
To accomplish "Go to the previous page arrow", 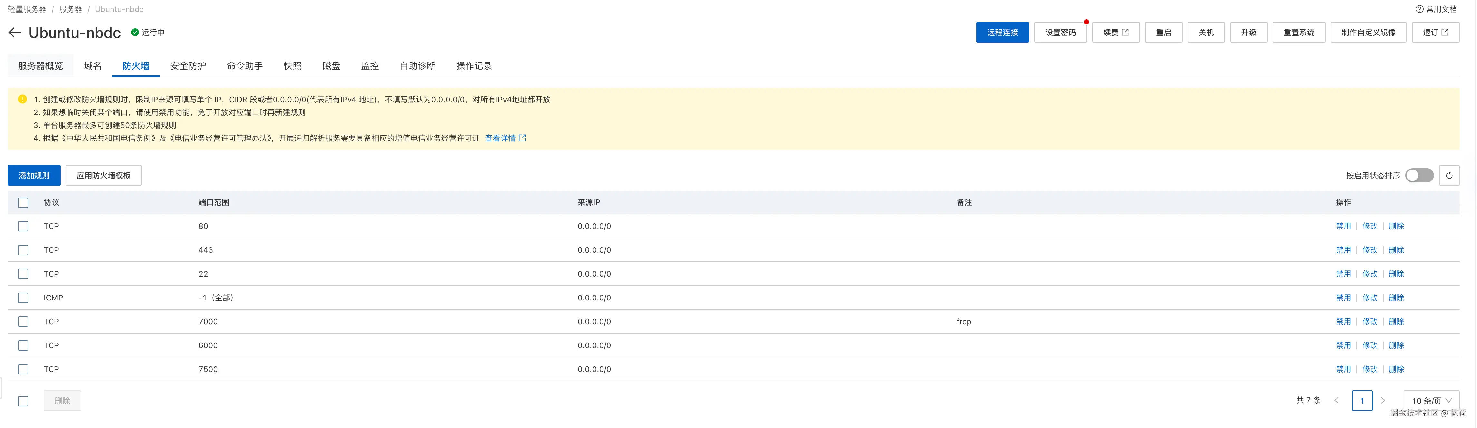I will click(1337, 401).
